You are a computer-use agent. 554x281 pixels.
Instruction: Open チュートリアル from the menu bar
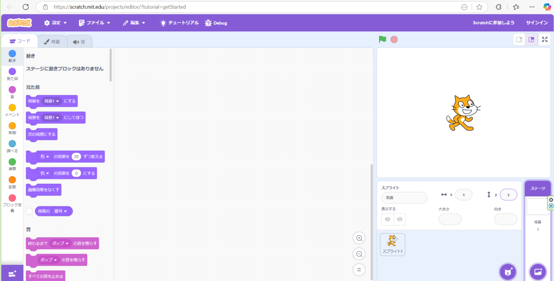click(x=178, y=23)
